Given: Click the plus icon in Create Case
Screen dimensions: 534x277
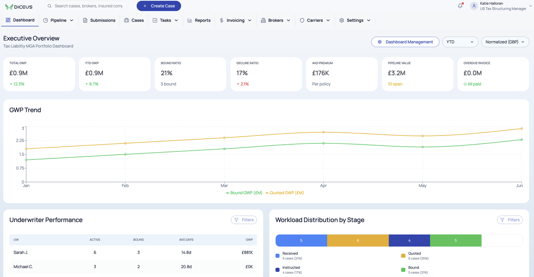Looking at the screenshot, I should [x=145, y=6].
